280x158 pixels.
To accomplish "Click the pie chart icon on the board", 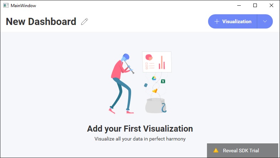I will 149,57.
